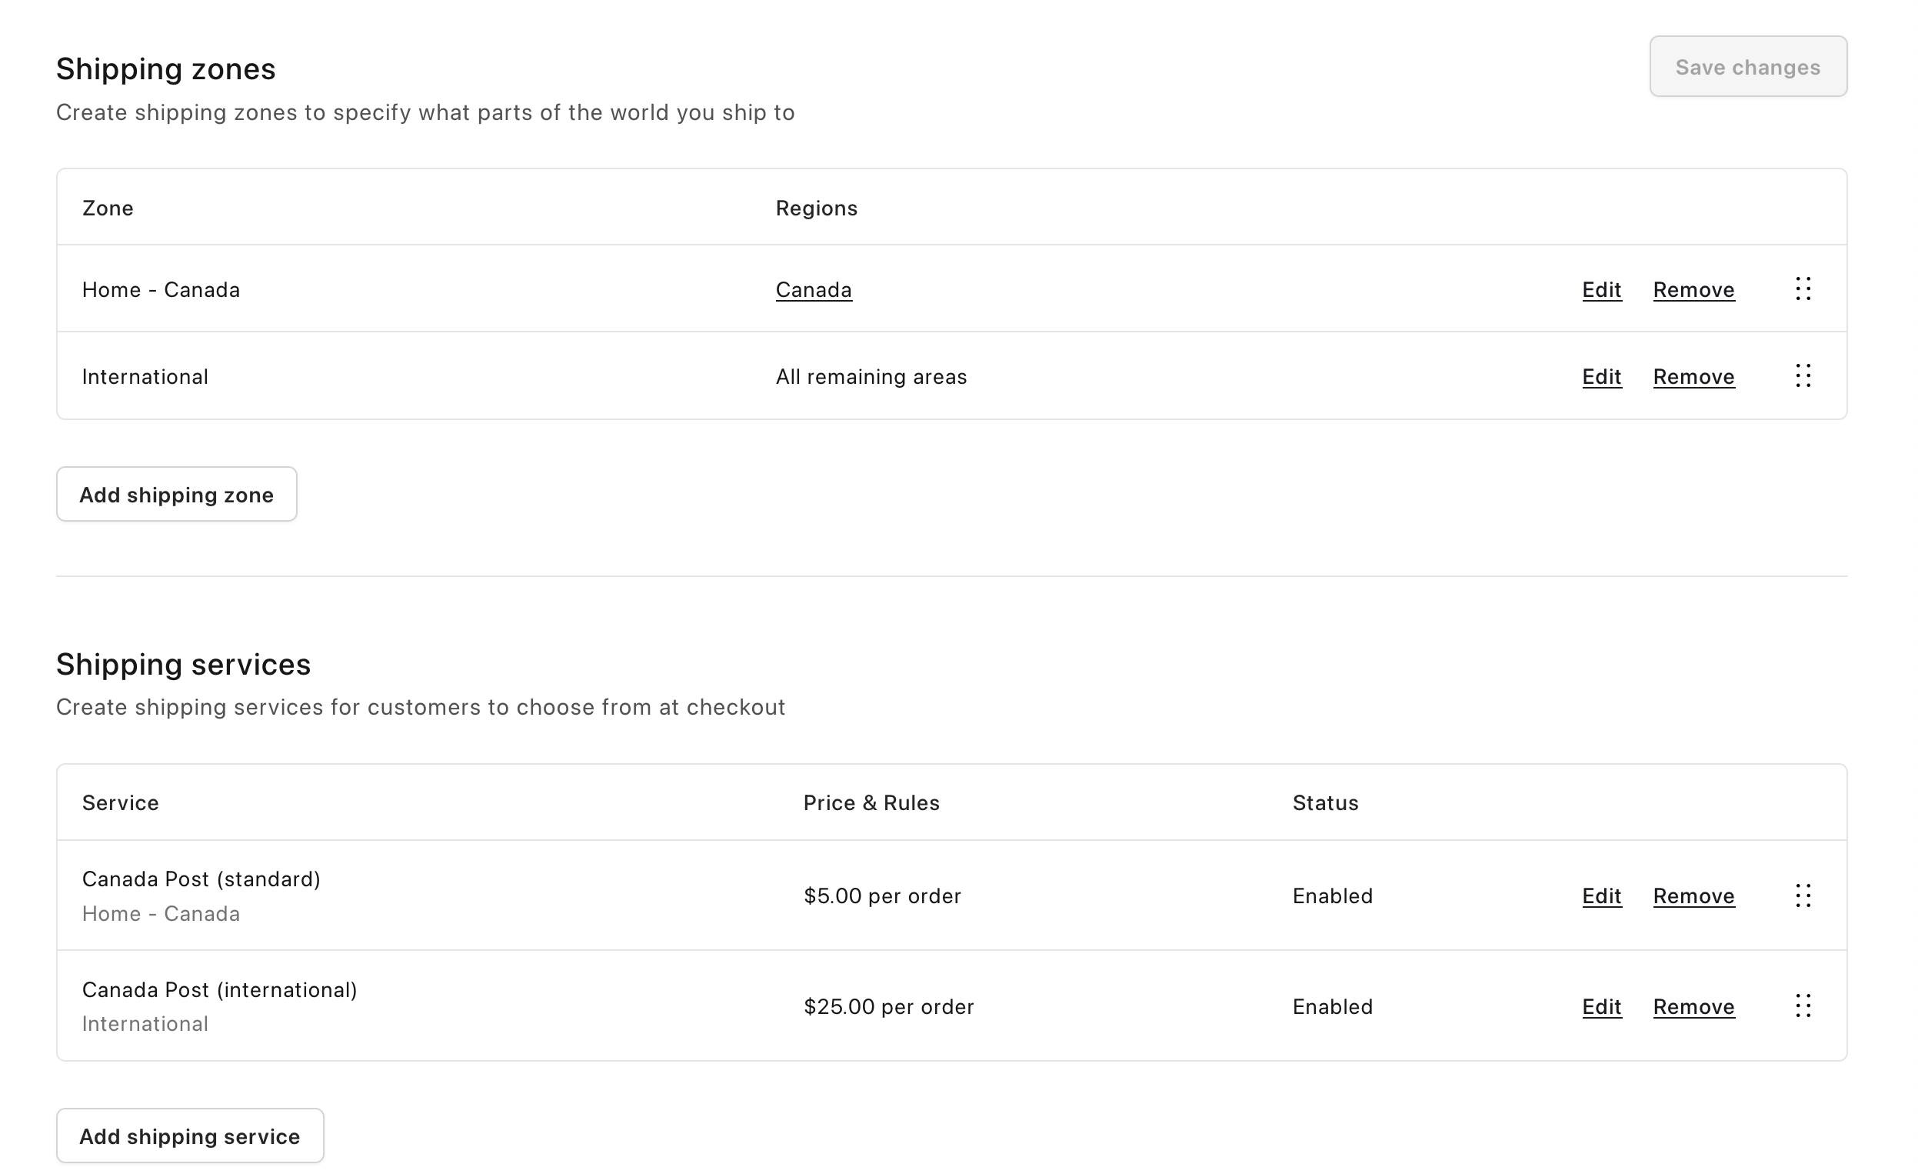Remove the Home - Canada shipping zone
This screenshot has width=1918, height=1174.
coord(1693,289)
